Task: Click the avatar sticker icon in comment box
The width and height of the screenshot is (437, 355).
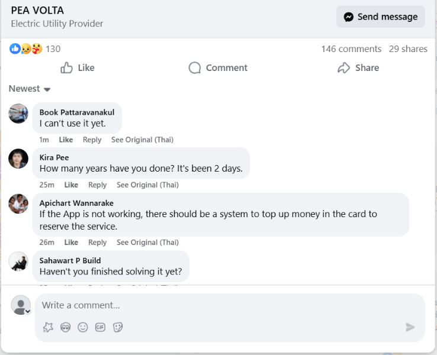Action: [65, 327]
